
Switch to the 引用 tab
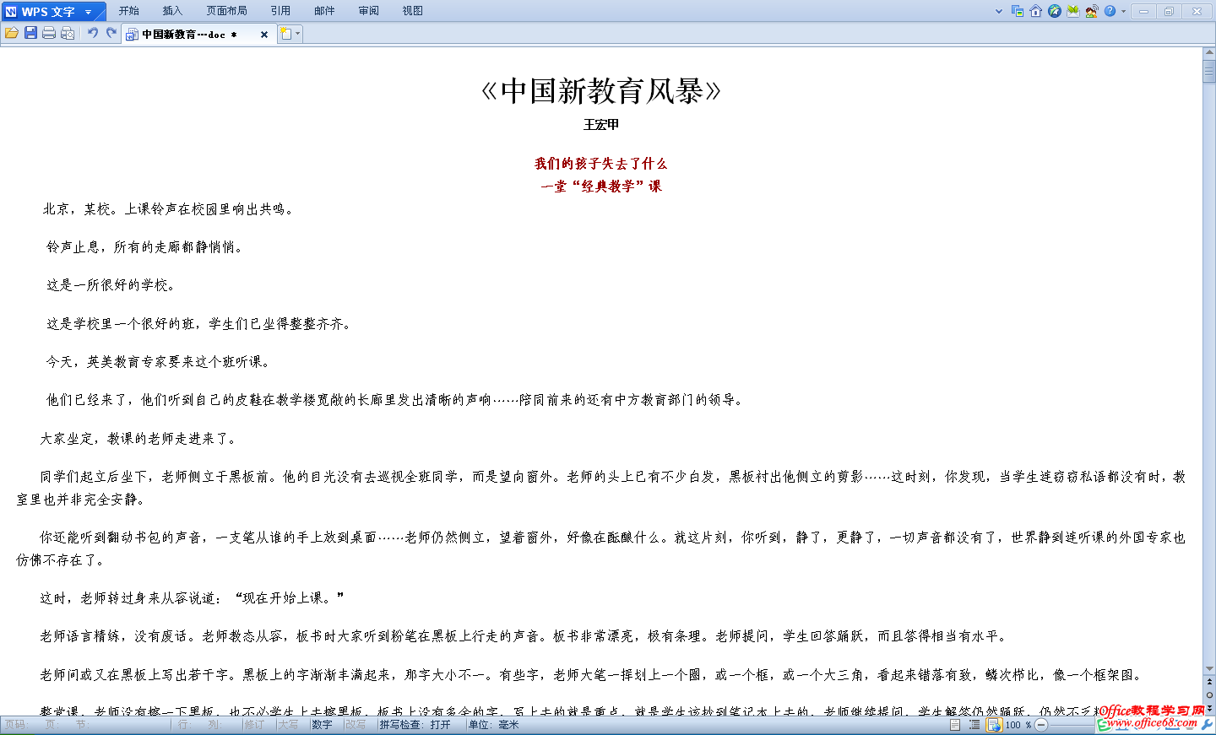[x=280, y=11]
